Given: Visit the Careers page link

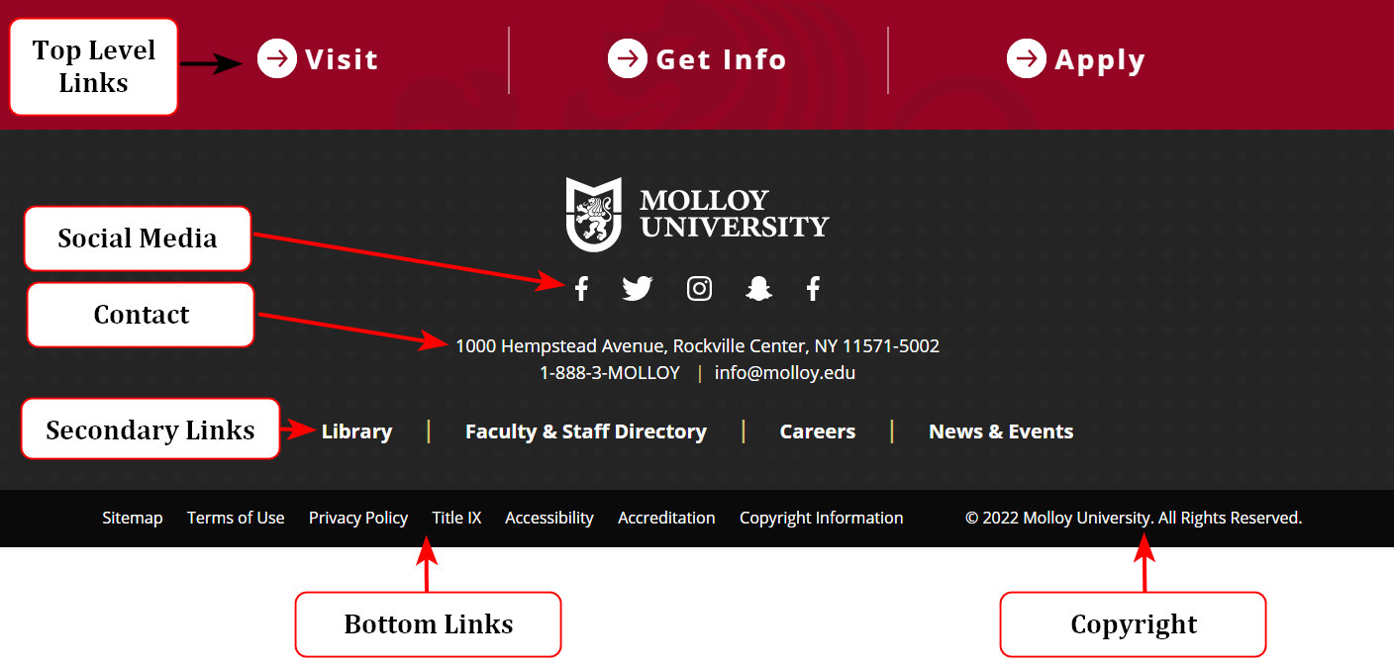Looking at the screenshot, I should (818, 431).
